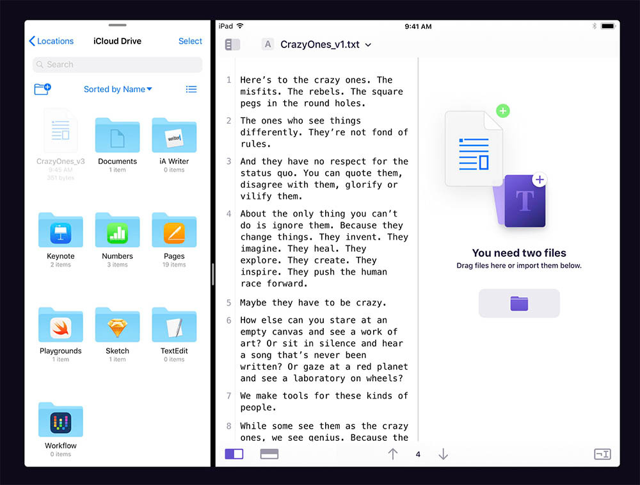
Task: Open the Numbers folder
Action: click(x=118, y=239)
